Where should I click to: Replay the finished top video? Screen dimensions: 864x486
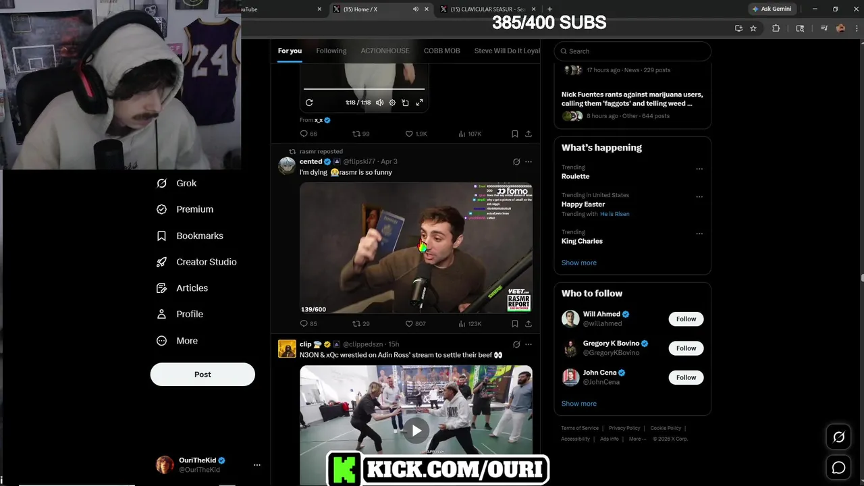[309, 103]
